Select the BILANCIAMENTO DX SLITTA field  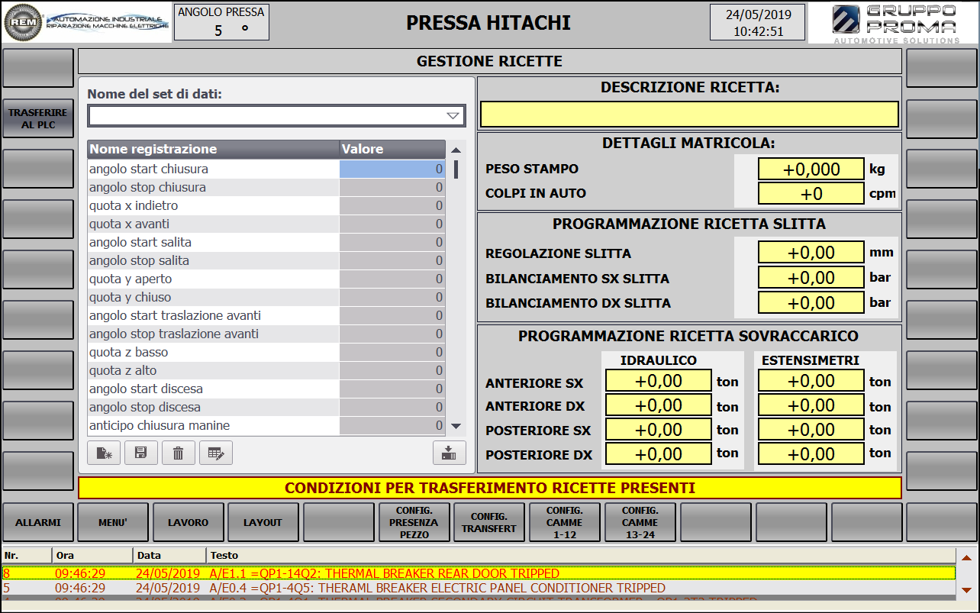pyautogui.click(x=811, y=303)
